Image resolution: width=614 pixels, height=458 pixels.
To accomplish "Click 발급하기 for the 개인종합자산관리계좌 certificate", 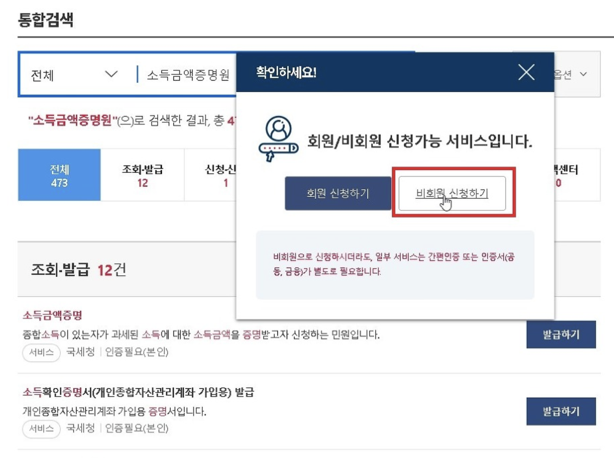I will pos(561,411).
